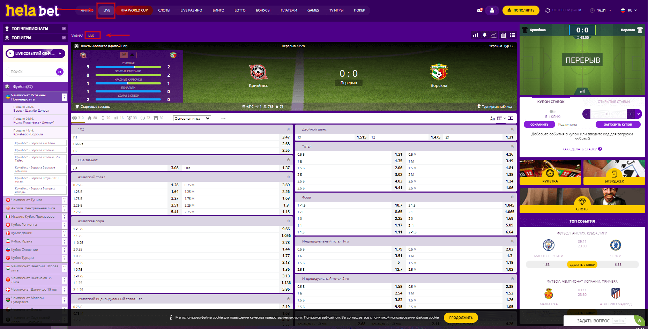Viewport: 648px width, 329px height.
Task: Select the flame popular markets filter (80)
Action: pos(92,118)
